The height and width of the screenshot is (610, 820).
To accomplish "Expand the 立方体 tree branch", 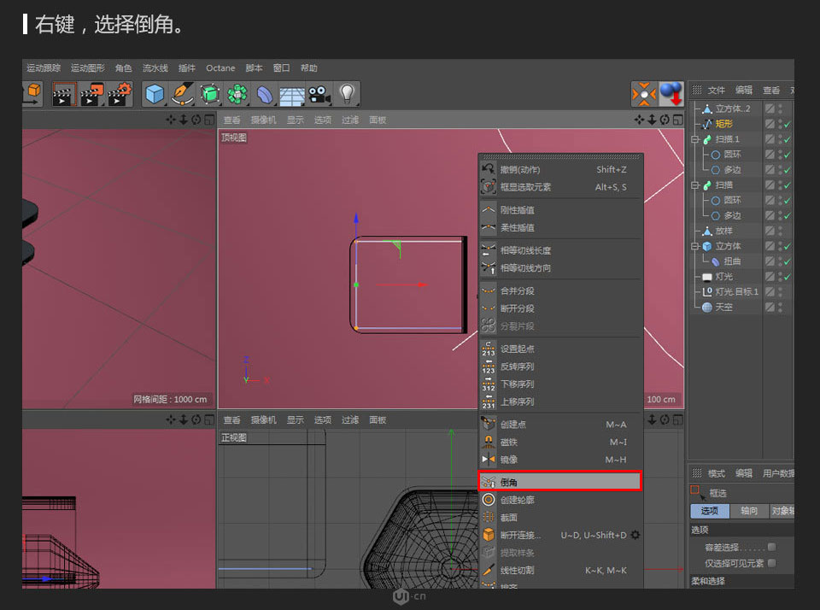I will 695,245.
